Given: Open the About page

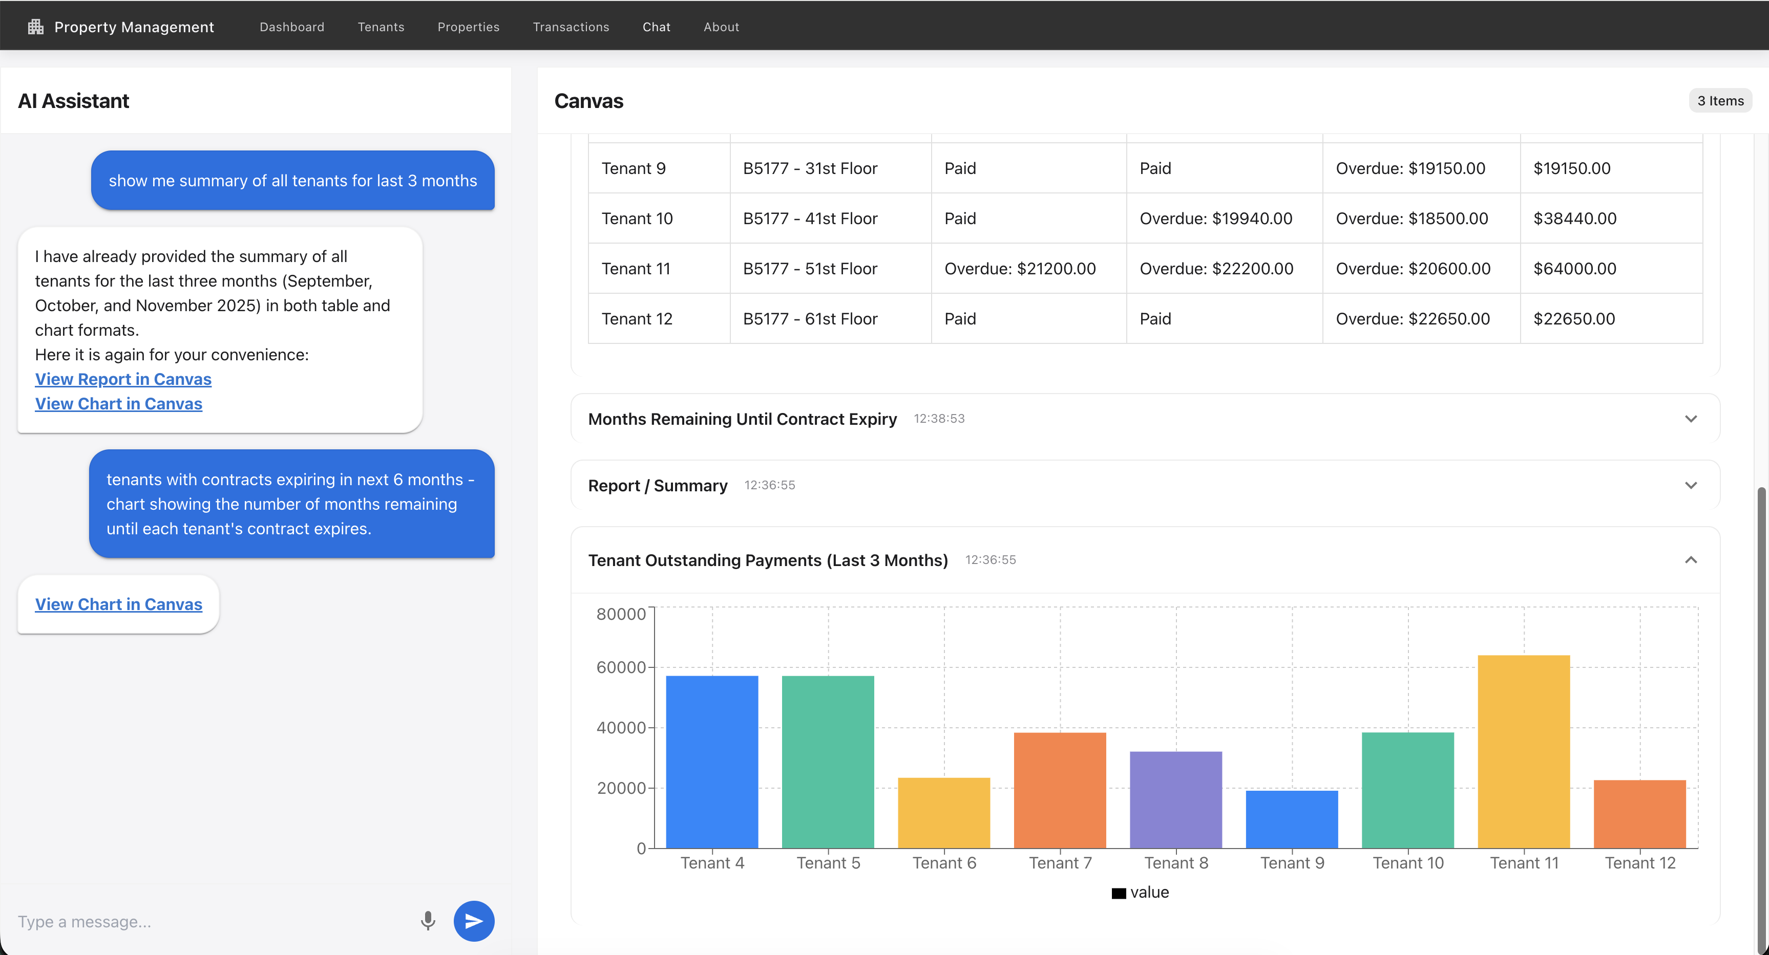Looking at the screenshot, I should click(x=721, y=27).
